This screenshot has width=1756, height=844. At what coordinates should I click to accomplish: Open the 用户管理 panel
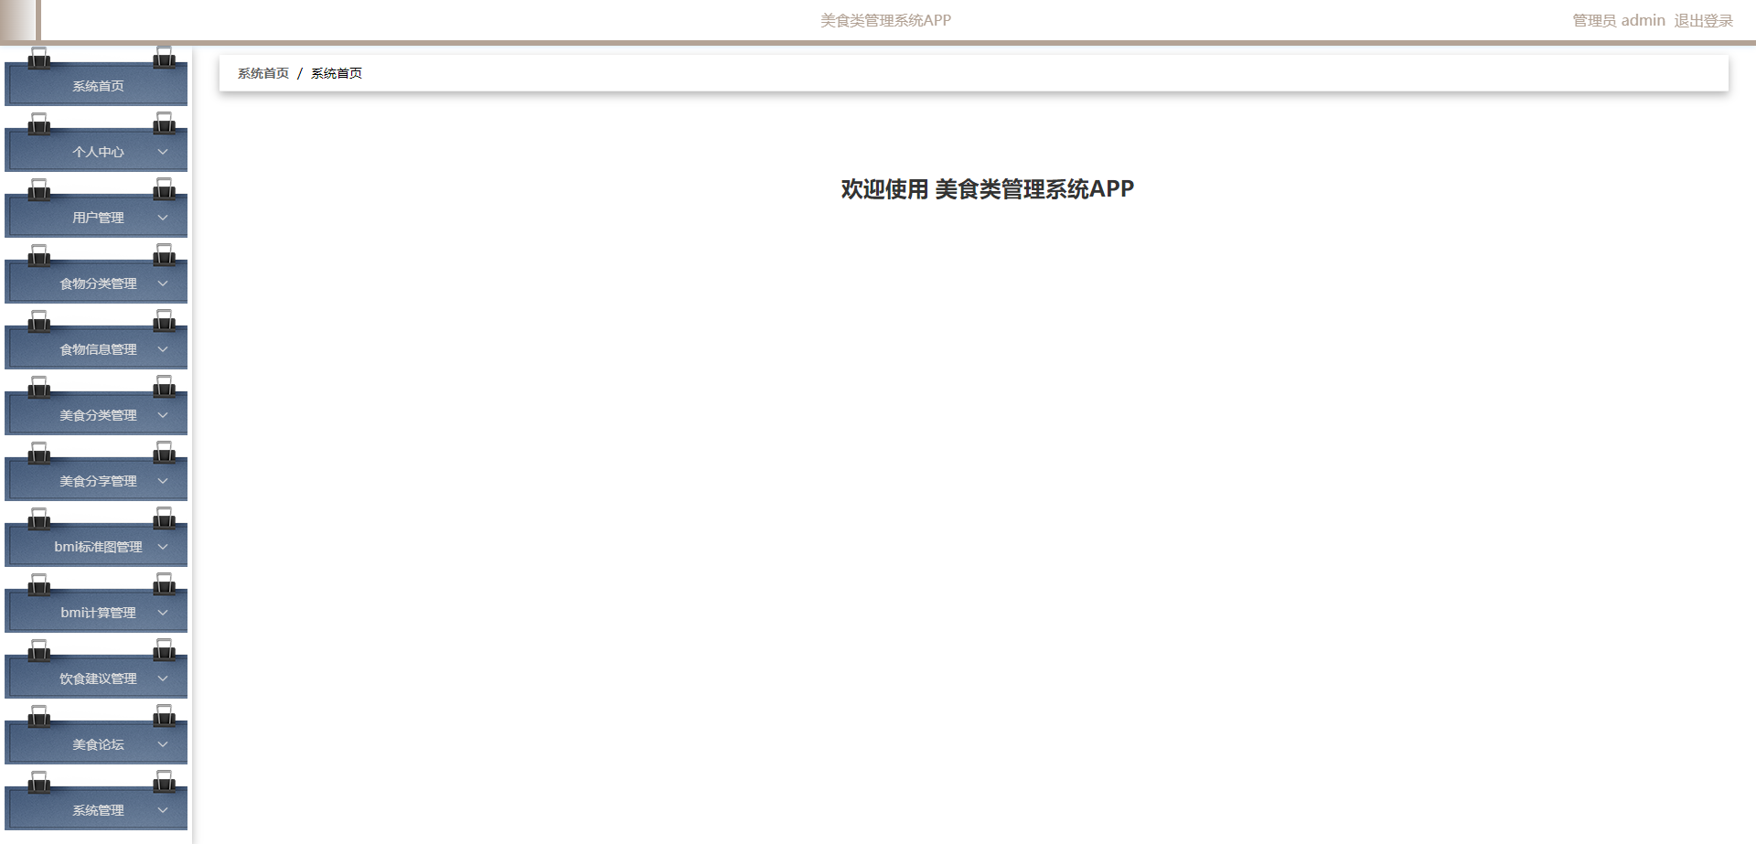pos(96,217)
